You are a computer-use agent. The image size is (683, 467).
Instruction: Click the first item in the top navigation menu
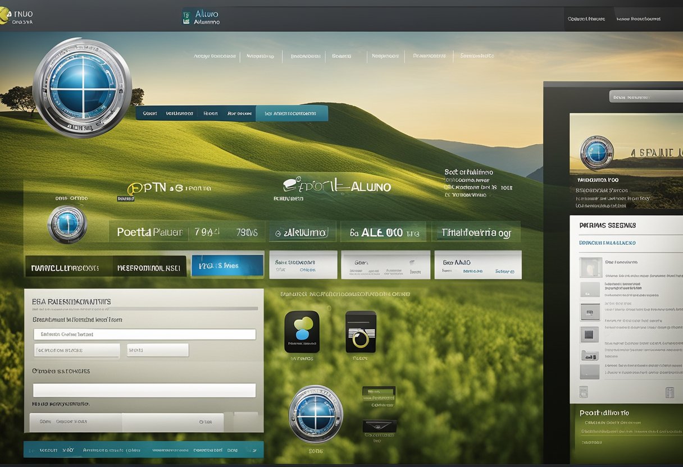215,56
